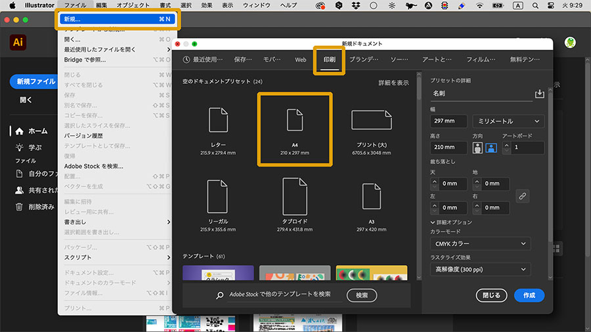This screenshot has width=591, height=332.
Task: Click the left bleed 0 mm field
Action: click(452, 208)
